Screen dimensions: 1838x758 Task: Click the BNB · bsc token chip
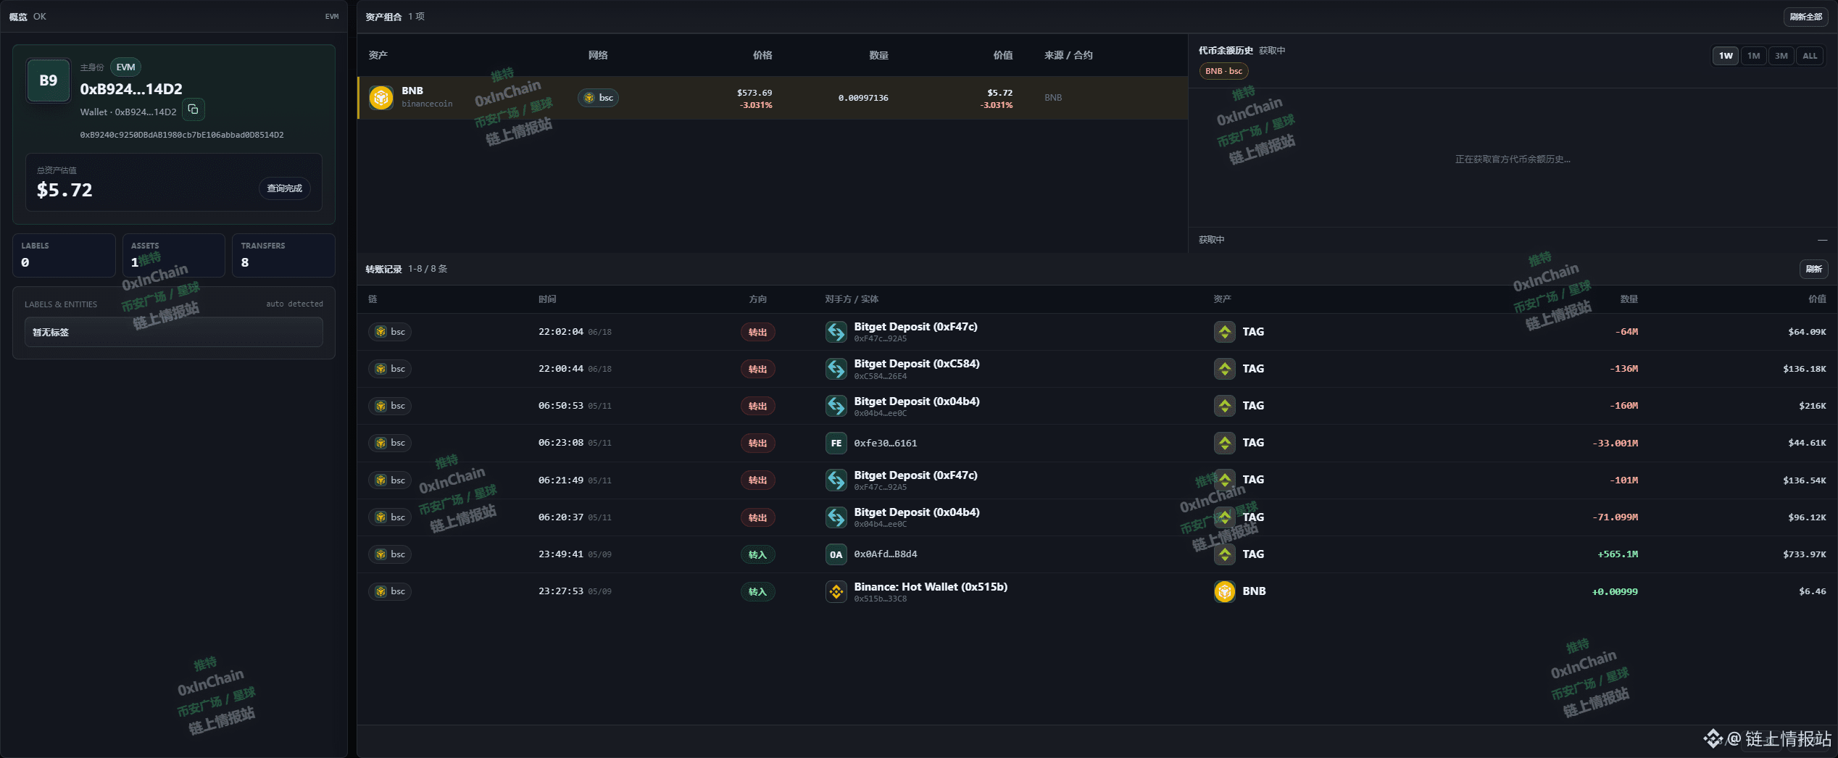(x=1224, y=71)
